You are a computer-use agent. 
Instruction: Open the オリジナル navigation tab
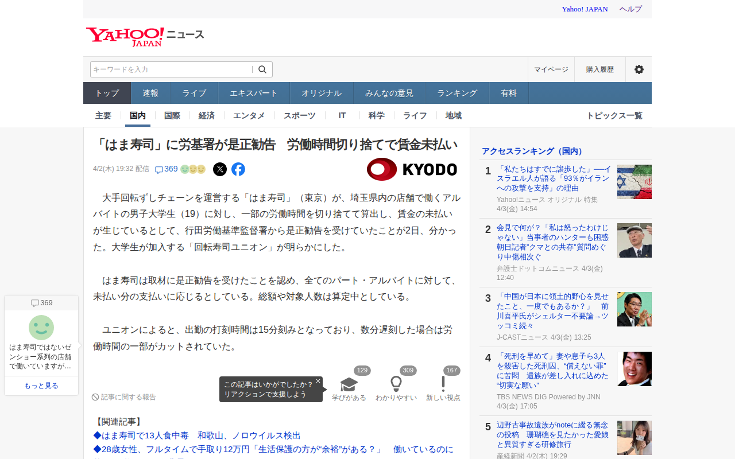[x=322, y=93]
